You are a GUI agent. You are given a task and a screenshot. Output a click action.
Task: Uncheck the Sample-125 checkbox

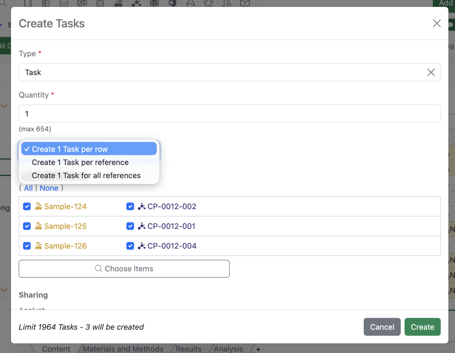tap(27, 226)
